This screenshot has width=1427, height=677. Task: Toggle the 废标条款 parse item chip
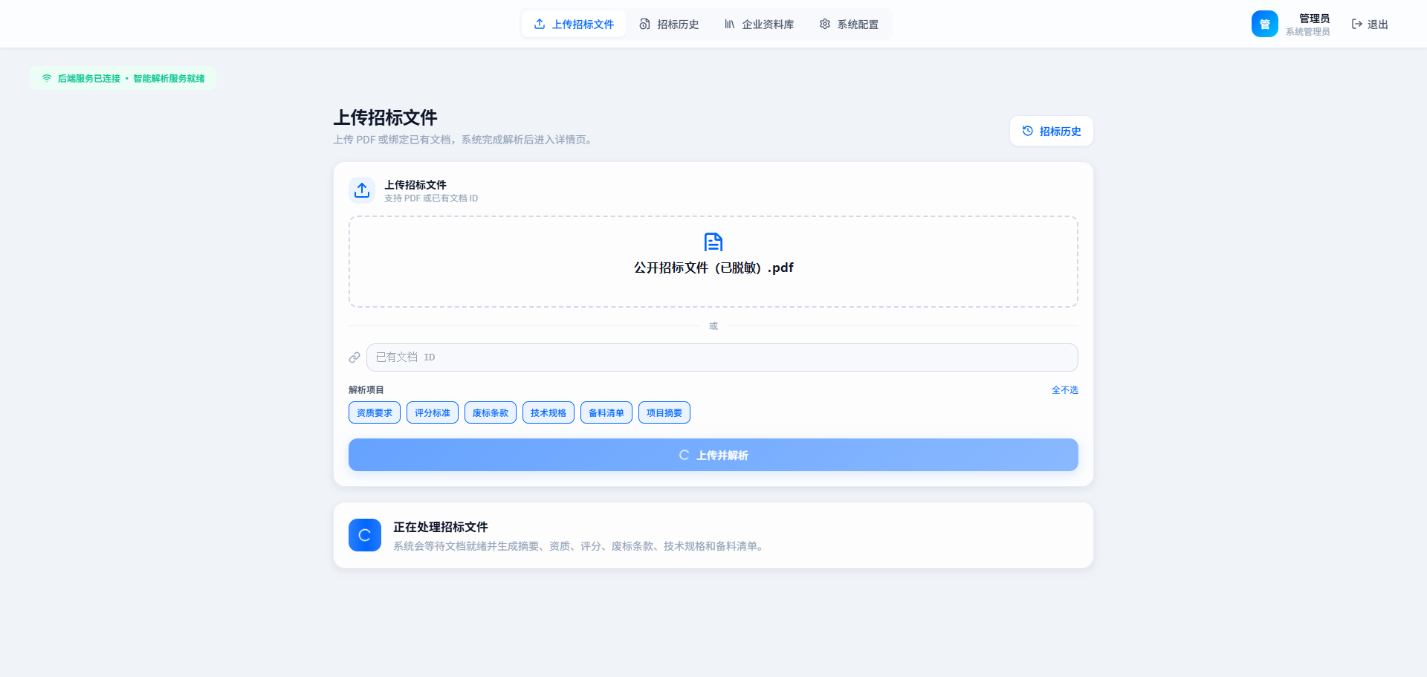[x=491, y=412]
